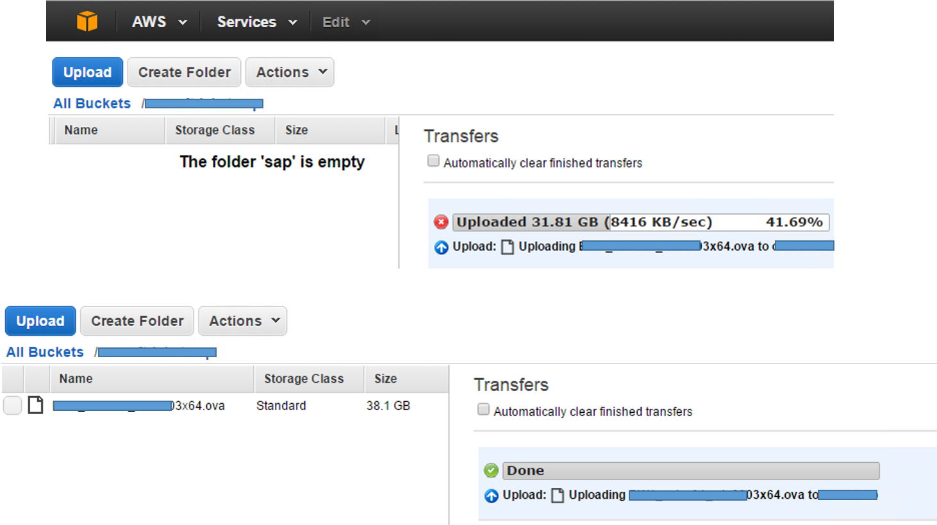Click the Upload button

pos(87,72)
